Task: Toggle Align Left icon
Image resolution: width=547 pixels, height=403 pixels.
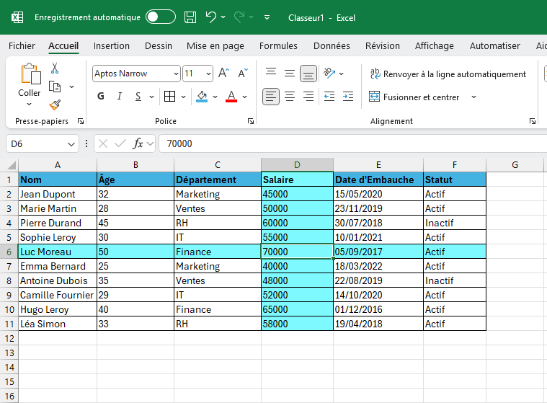Action: point(271,97)
